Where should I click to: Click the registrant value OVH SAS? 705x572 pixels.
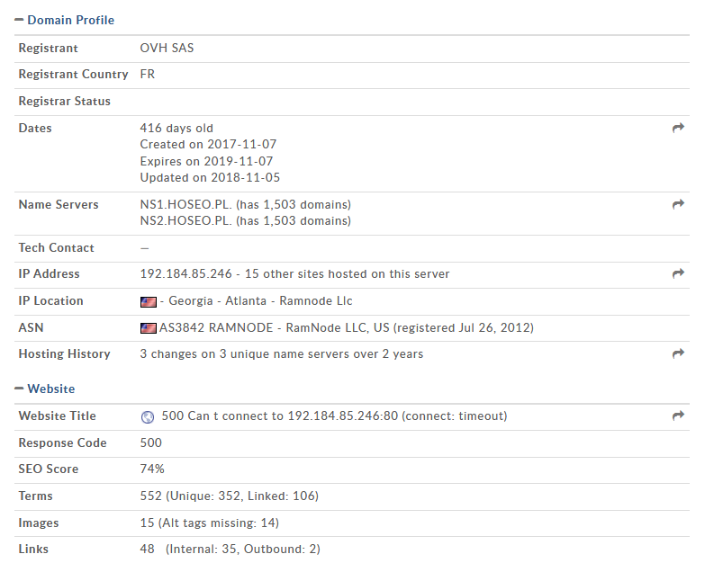(167, 48)
